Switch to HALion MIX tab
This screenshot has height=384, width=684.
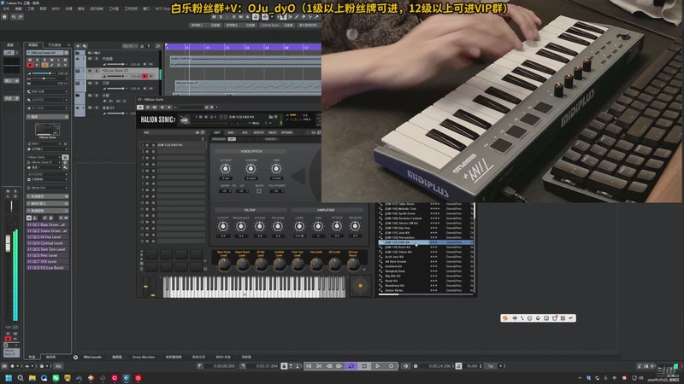(245, 132)
